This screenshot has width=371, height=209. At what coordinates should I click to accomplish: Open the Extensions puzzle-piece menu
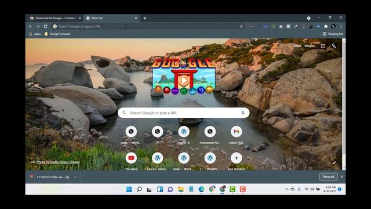tap(326, 26)
